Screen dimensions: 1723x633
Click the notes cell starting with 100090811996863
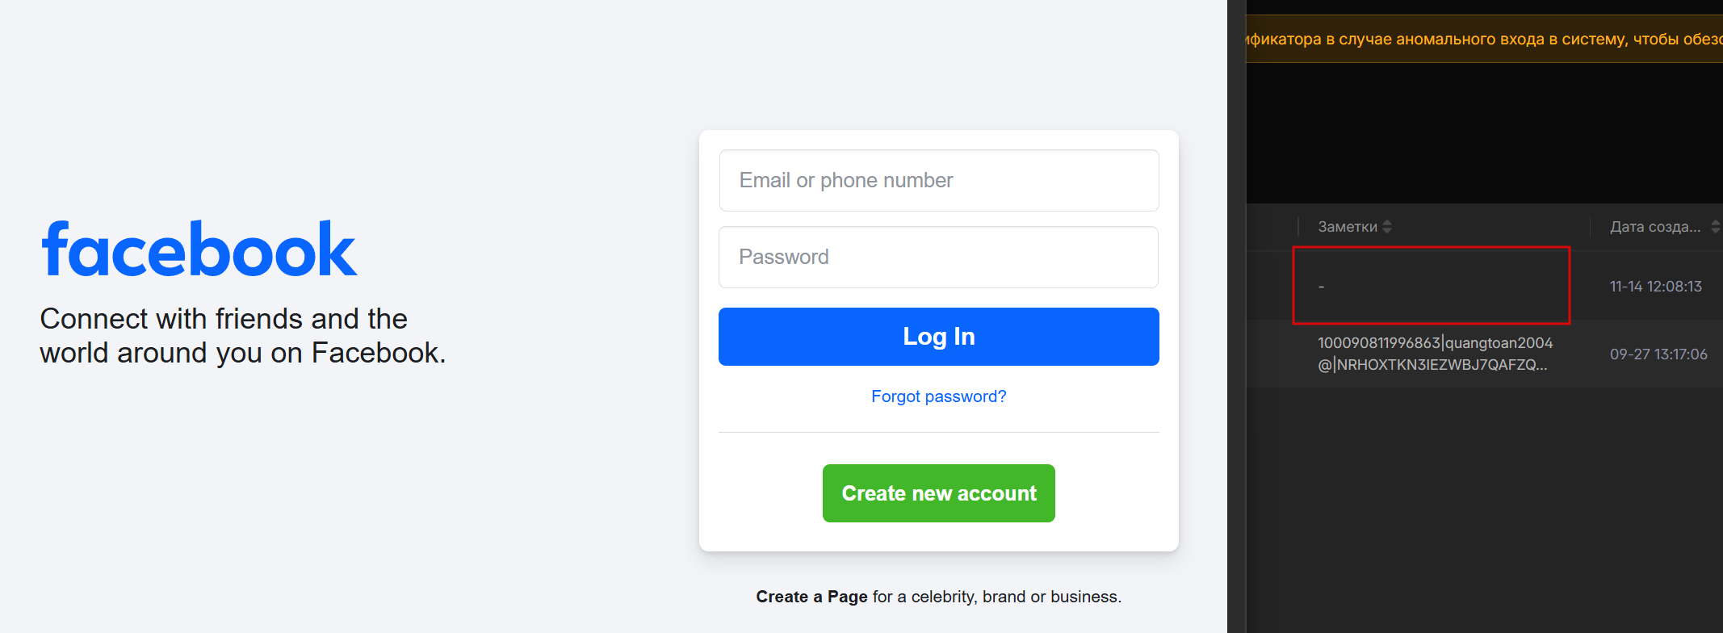[x=1435, y=354]
